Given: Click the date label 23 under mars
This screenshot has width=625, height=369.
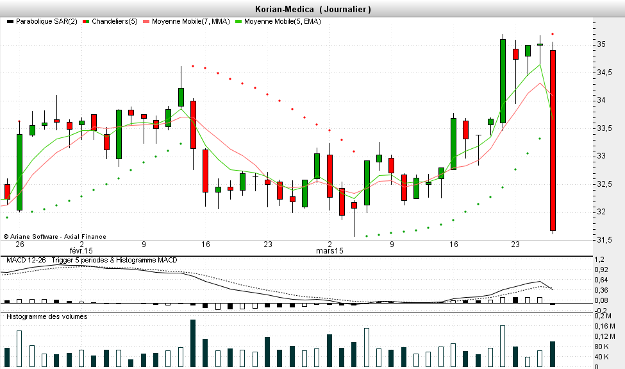Looking at the screenshot, I should [515, 244].
